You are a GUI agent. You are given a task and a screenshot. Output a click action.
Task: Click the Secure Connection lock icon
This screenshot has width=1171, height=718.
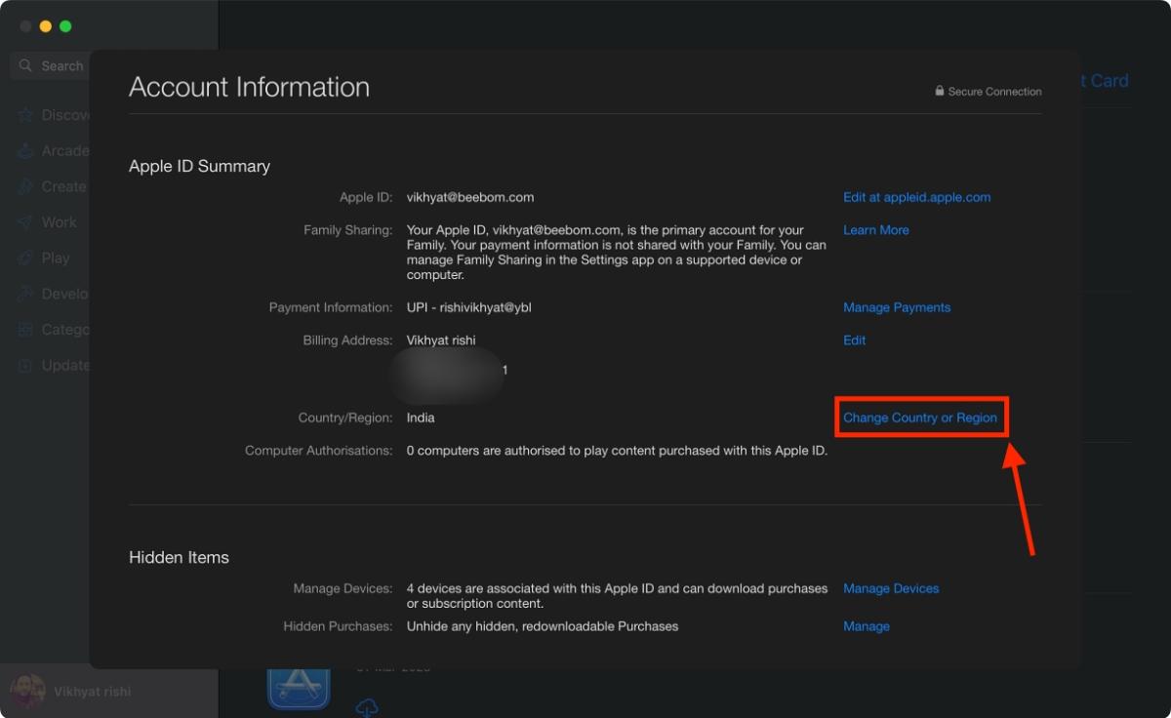click(939, 91)
